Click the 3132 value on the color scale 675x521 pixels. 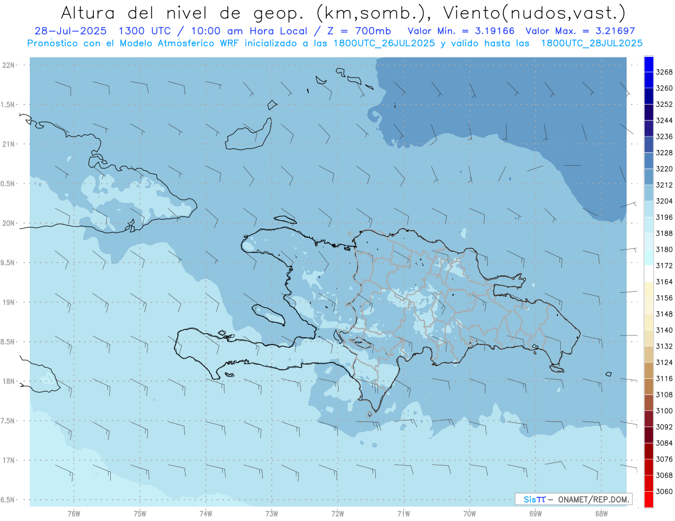click(664, 346)
